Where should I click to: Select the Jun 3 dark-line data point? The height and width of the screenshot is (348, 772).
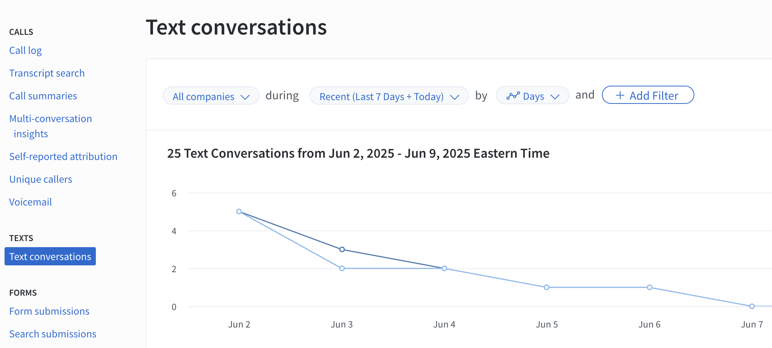(342, 249)
